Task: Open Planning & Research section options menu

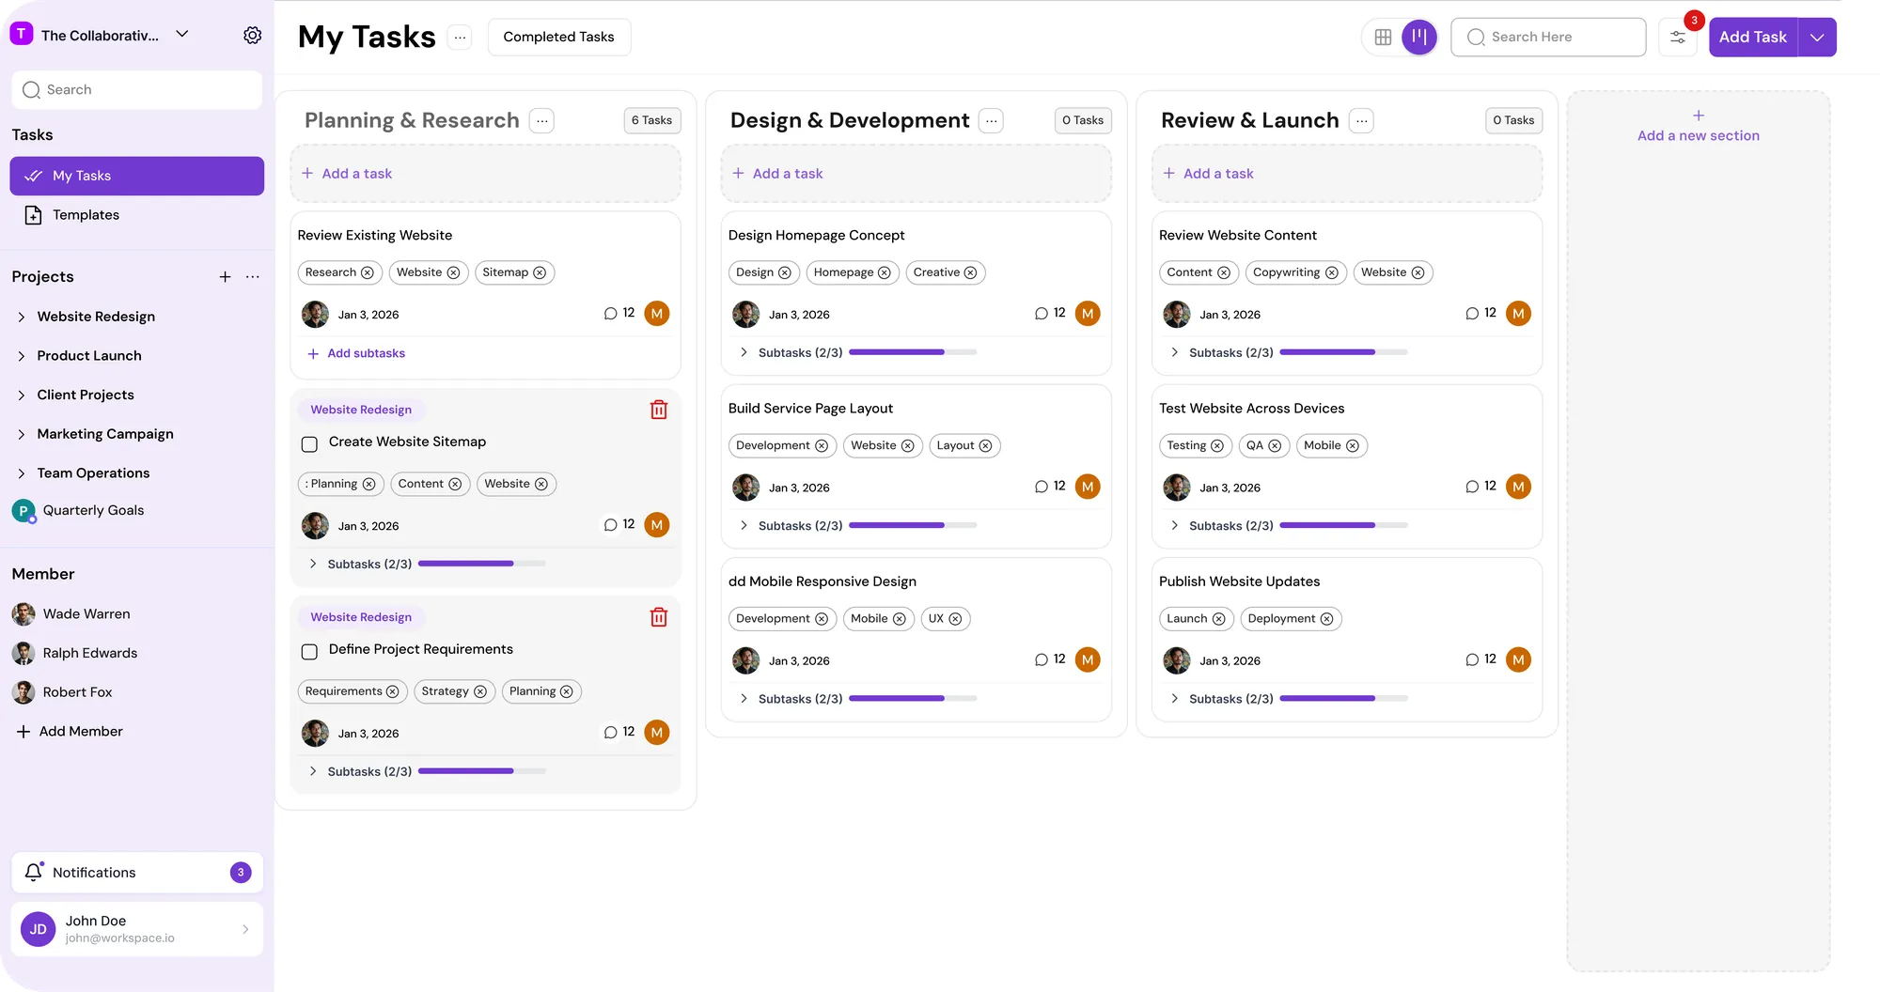Action: [x=541, y=120]
